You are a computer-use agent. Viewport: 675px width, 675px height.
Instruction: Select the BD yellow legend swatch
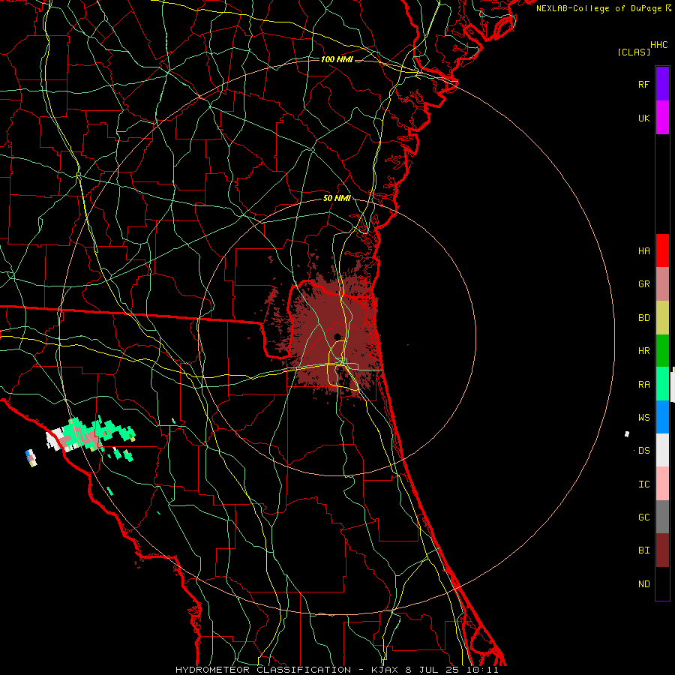coord(662,318)
